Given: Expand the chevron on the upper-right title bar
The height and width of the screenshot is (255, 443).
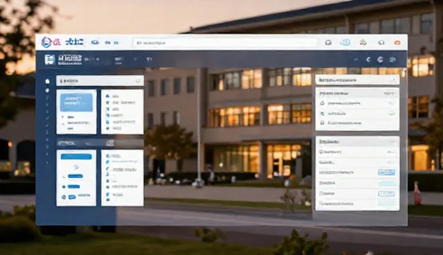Looking at the screenshot, I should tap(393, 80).
